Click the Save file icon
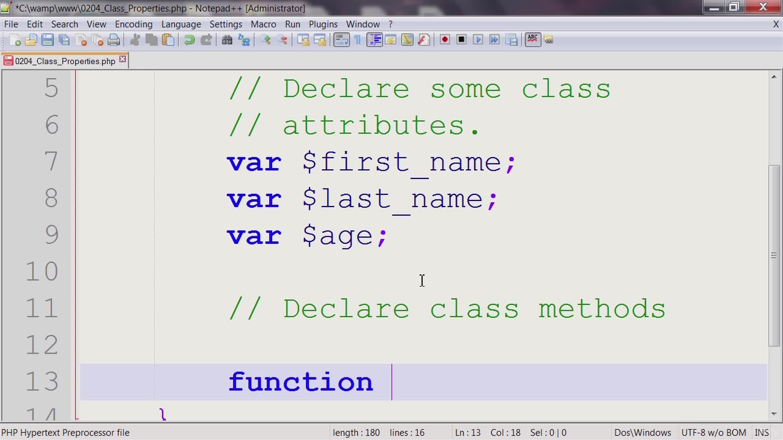 tap(47, 40)
